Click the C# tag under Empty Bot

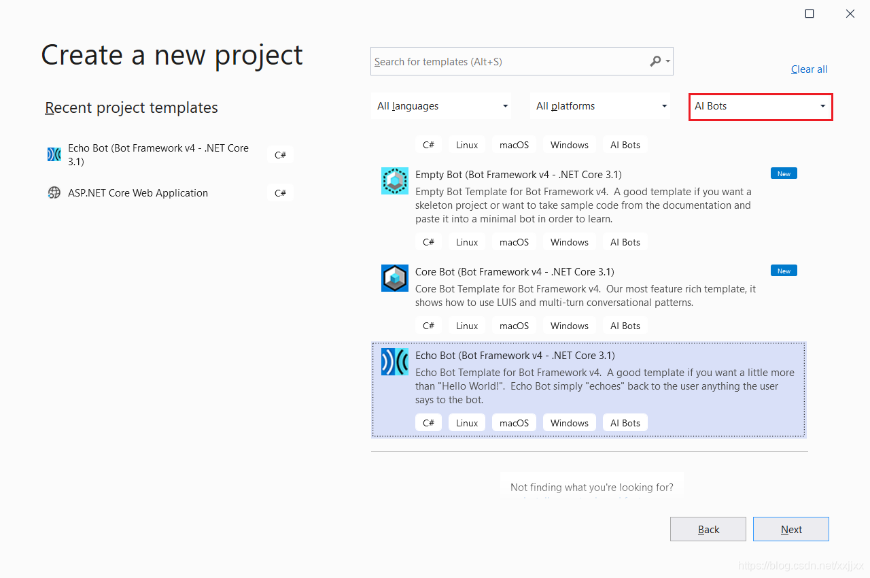pyautogui.click(x=428, y=242)
